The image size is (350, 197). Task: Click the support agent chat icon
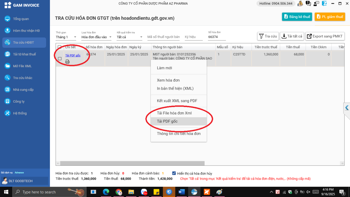coord(316,3)
